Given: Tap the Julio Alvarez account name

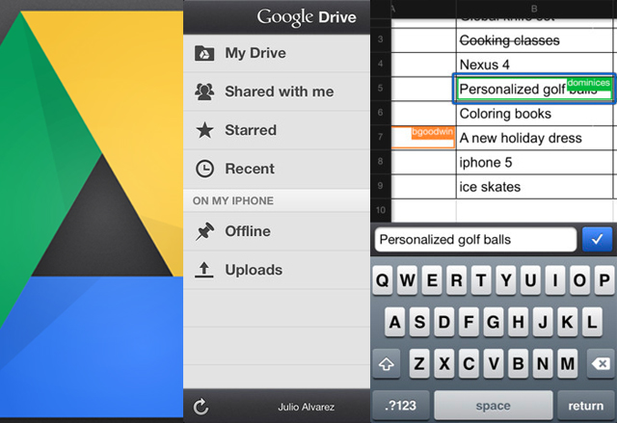Looking at the screenshot, I should pos(307,407).
